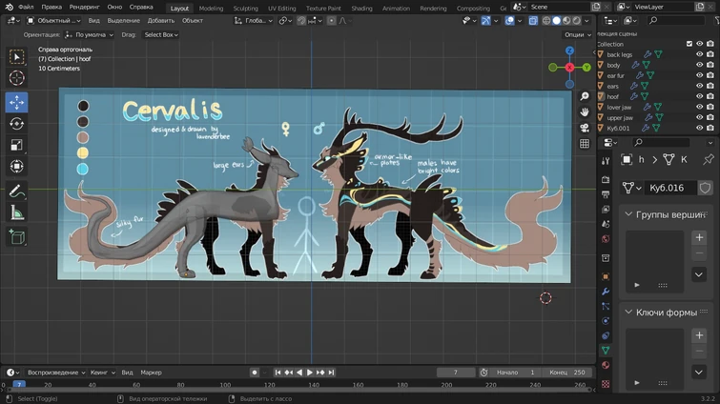
Task: Open the 'Рендеринг' menu
Action: [x=84, y=7]
